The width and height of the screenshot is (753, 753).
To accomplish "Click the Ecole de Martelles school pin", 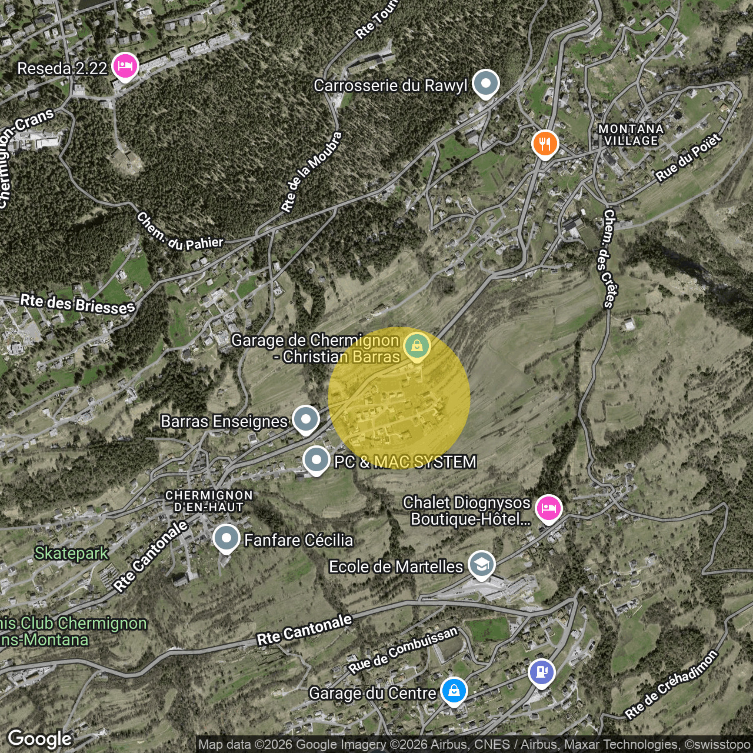I will 482,565.
